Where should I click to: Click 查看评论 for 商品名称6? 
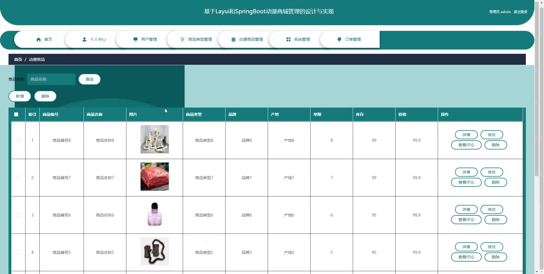point(466,220)
